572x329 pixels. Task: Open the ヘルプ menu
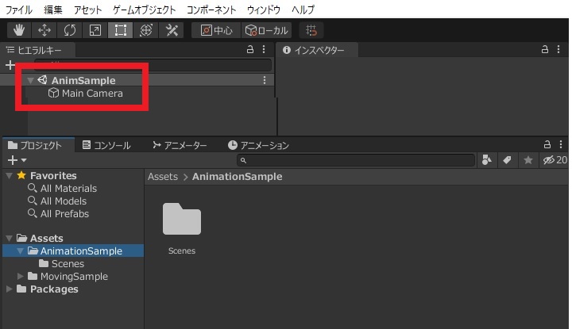point(303,10)
